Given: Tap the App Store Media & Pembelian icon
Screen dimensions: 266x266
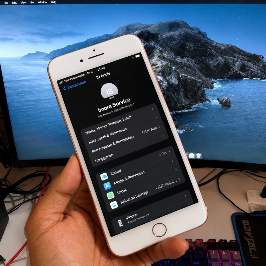Looking at the screenshot, I should [107, 186].
